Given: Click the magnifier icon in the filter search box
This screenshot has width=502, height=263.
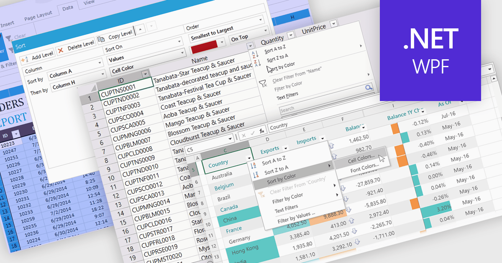Looking at the screenshot, I should 369,88.
